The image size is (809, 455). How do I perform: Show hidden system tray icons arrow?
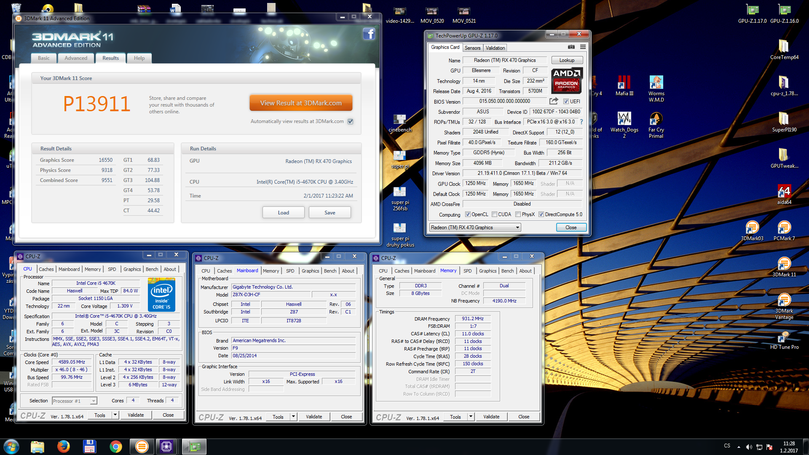(739, 447)
